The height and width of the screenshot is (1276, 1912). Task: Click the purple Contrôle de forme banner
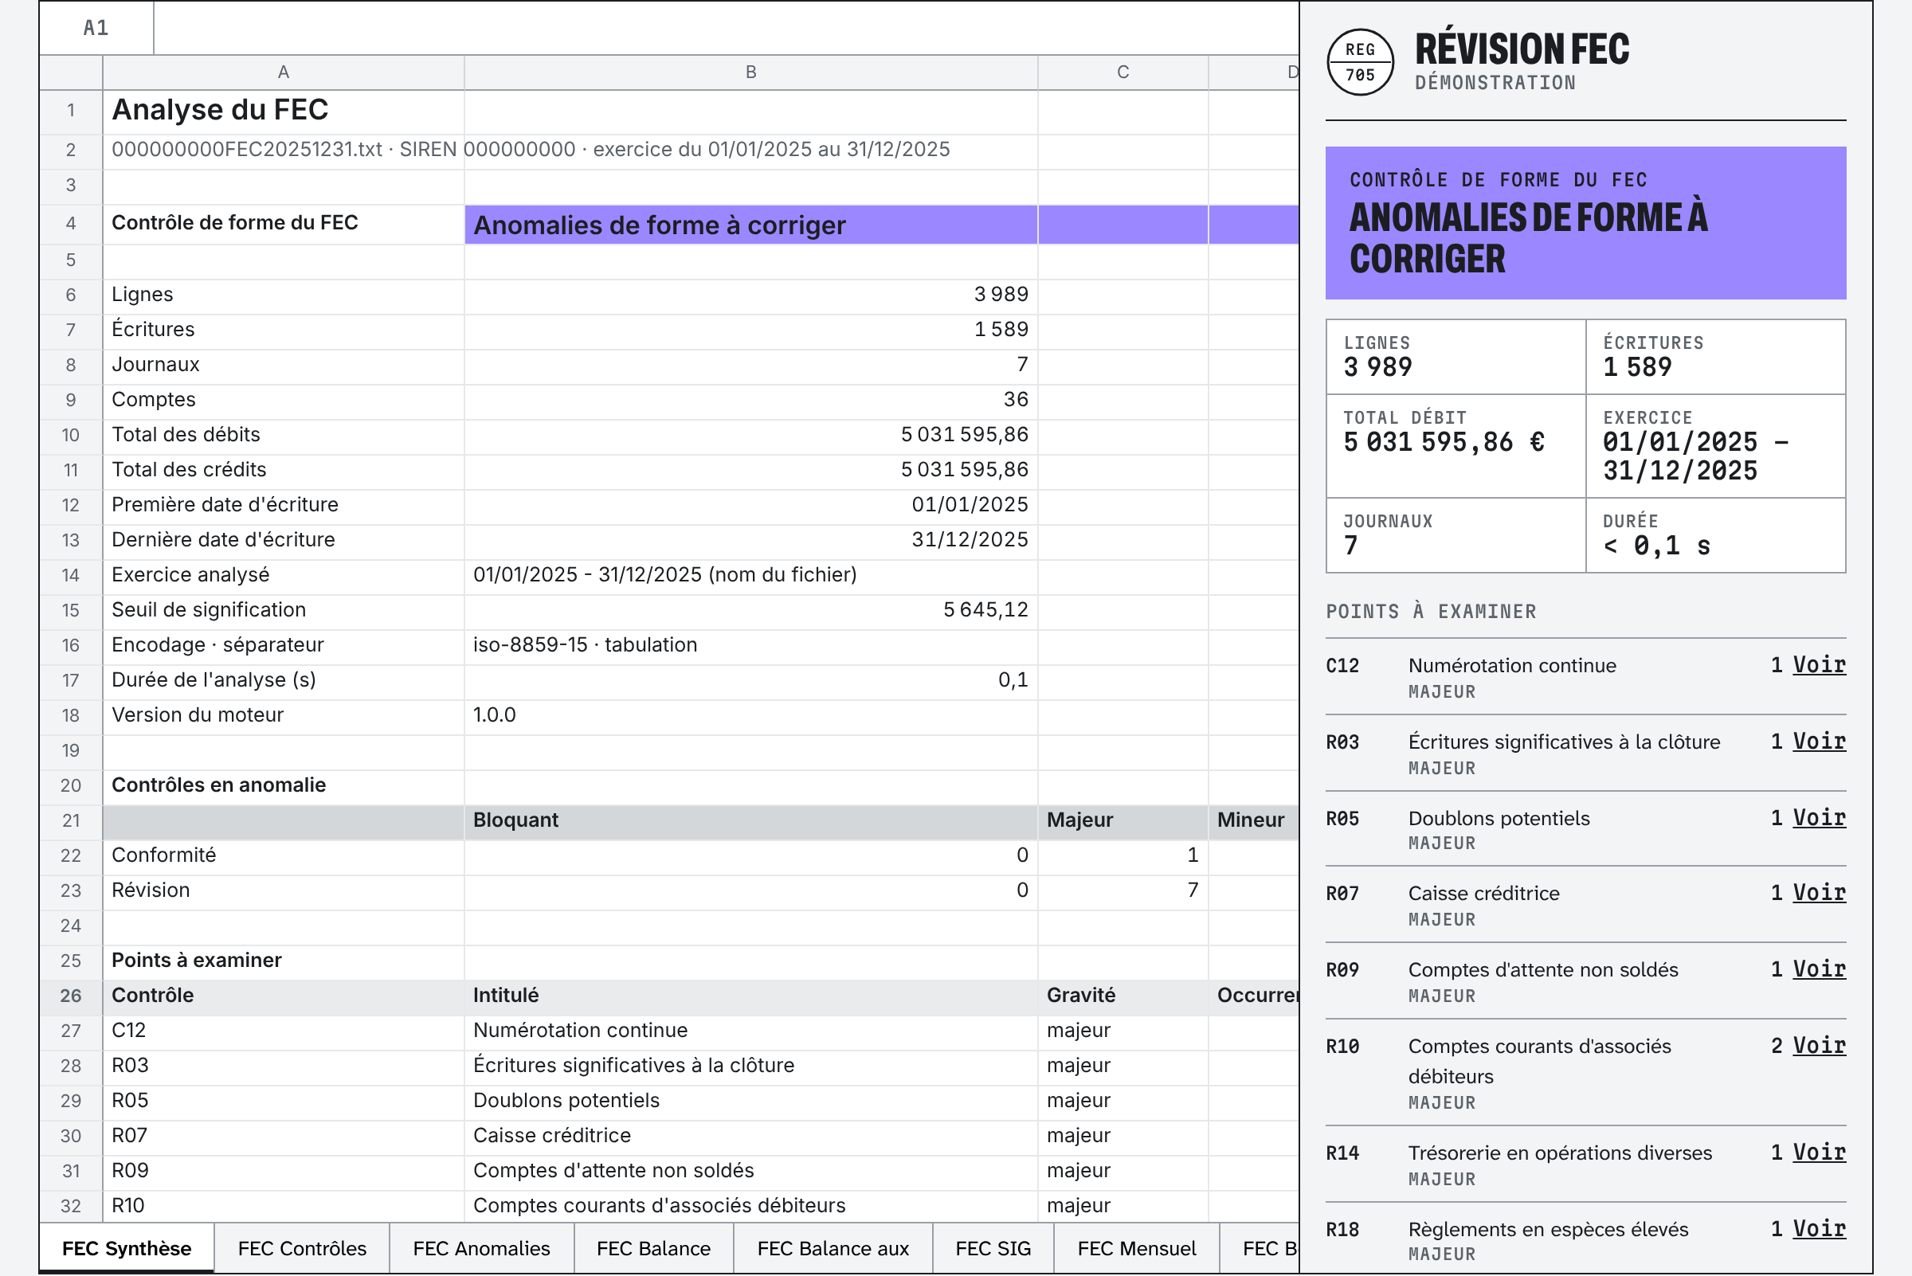[x=1585, y=223]
